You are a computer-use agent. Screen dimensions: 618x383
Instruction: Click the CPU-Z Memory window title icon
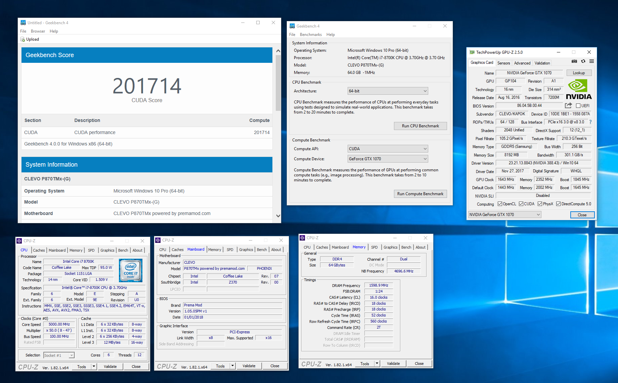click(302, 238)
